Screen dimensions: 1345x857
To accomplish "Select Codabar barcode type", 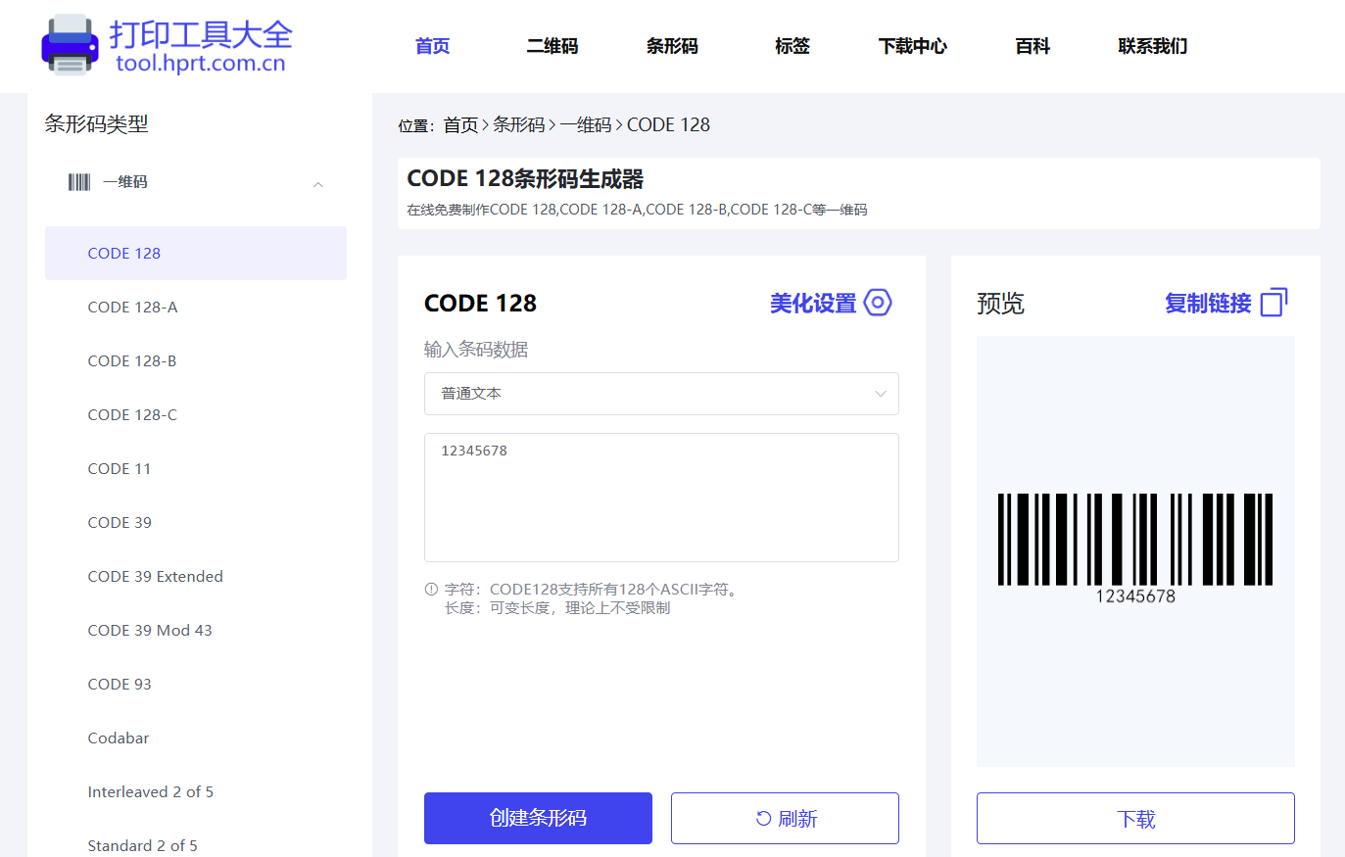I will pos(196,738).
